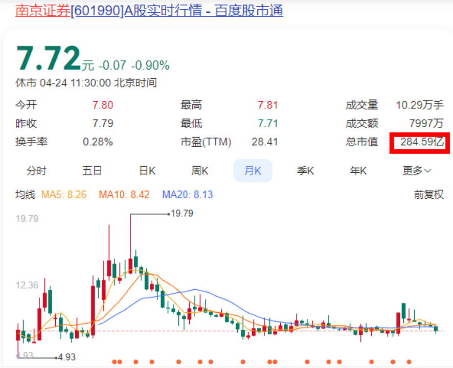Click the 前复权 adjustment option

[x=429, y=194]
